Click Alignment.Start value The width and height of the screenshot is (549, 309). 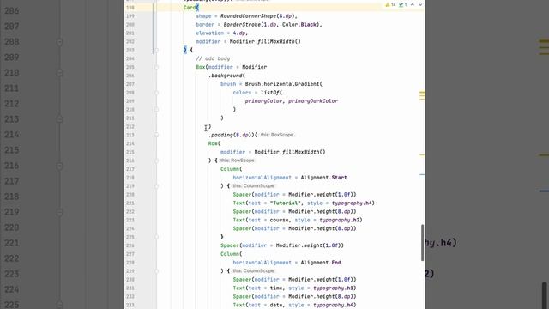(323, 178)
